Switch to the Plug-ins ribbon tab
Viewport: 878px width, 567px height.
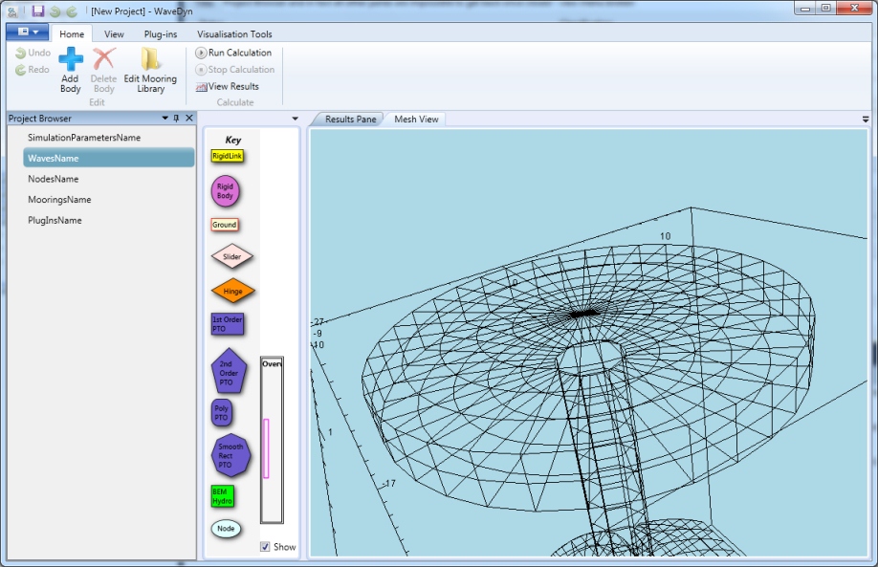click(160, 34)
